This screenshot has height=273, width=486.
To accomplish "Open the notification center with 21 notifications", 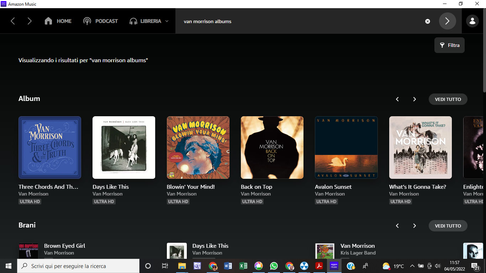I will click(x=475, y=266).
